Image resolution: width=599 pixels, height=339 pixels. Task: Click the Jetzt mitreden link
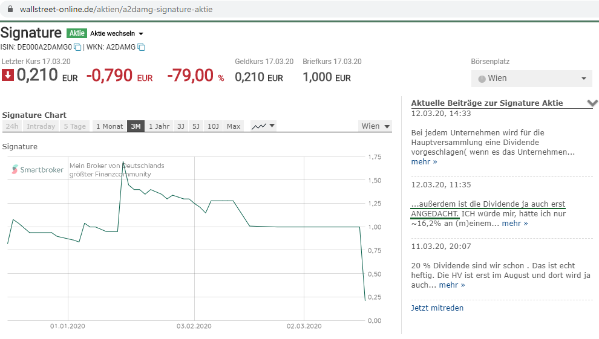coord(437,308)
